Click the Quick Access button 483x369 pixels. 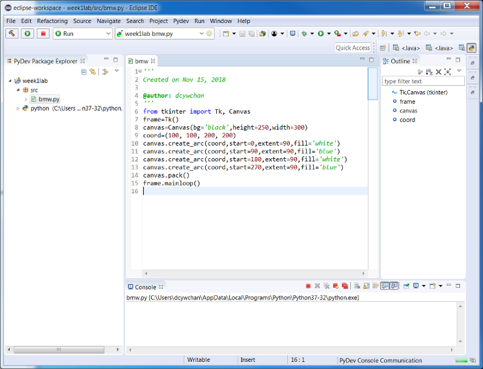click(353, 48)
